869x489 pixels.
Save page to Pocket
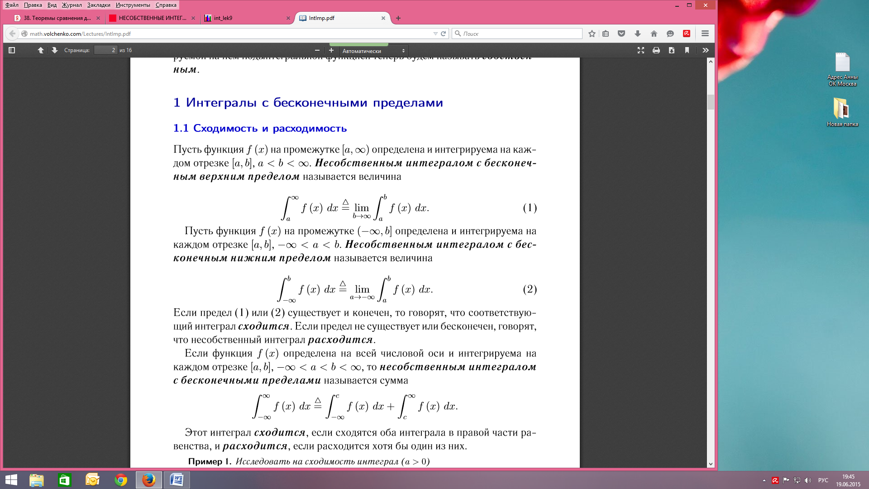[x=621, y=34]
